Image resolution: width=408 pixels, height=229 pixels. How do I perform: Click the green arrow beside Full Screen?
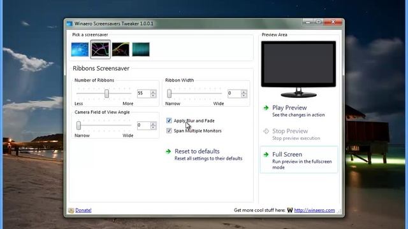pyautogui.click(x=266, y=155)
